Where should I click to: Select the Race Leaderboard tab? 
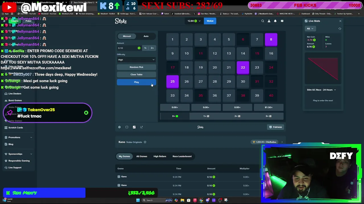(x=182, y=156)
